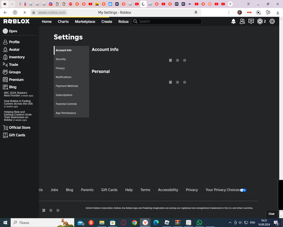283x227 pixels.
Task: Open Your Privacy Choices footer link
Action: point(226,190)
